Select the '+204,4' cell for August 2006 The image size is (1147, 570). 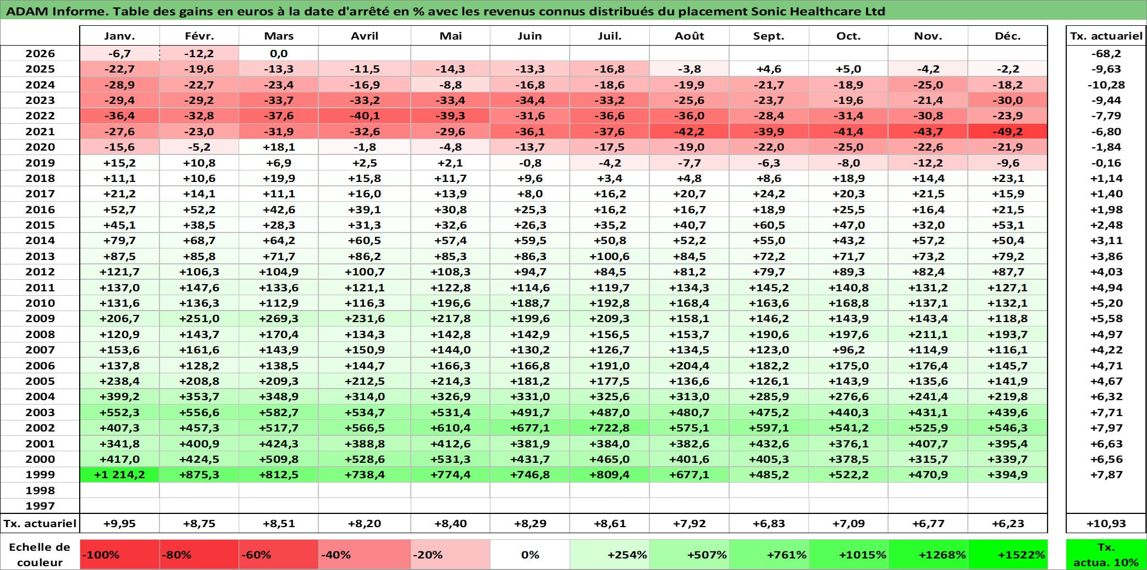[690, 366]
